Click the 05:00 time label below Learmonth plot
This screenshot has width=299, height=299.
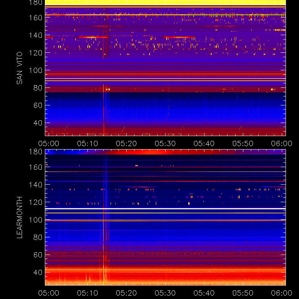coord(49,293)
